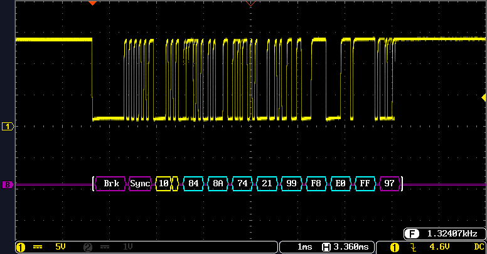Select the data byte F8 in bus decode
This screenshot has width=487, height=254.
(316, 184)
